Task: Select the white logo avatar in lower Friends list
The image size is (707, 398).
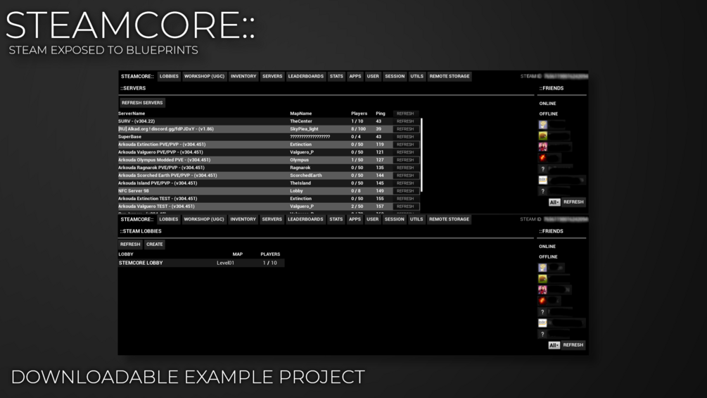Action: pyautogui.click(x=542, y=323)
